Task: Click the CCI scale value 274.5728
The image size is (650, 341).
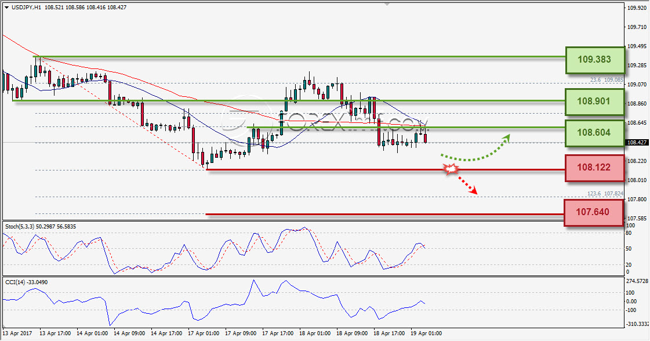Action: [636, 281]
